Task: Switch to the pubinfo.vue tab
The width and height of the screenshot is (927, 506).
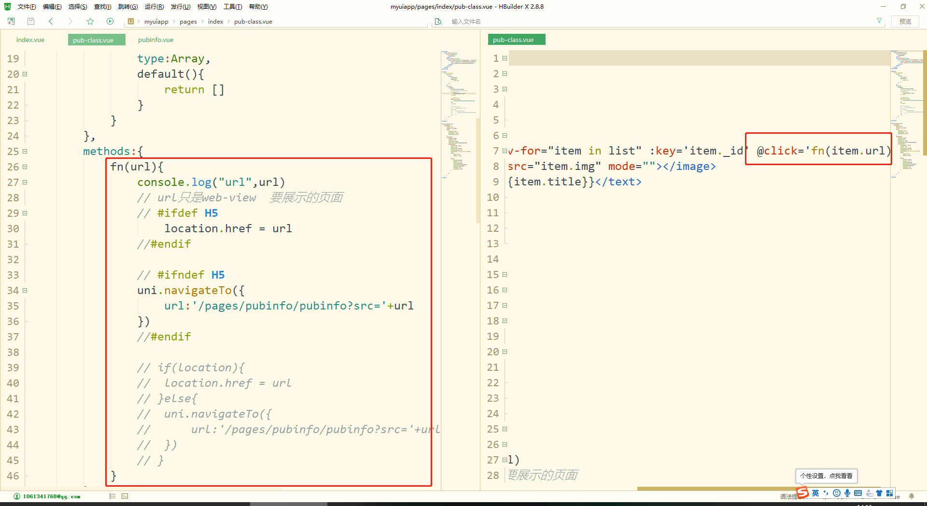Action: [155, 40]
